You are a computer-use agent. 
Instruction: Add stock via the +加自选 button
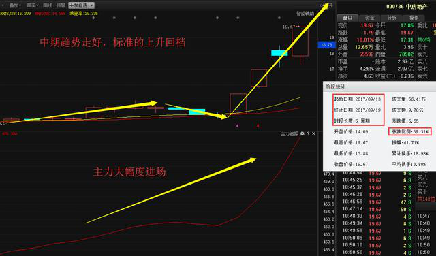tap(79, 5)
